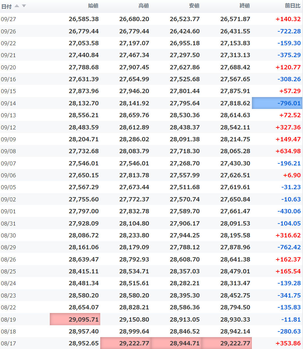Click the 終値 column header
This screenshot has width=303, height=349.
point(245,6)
